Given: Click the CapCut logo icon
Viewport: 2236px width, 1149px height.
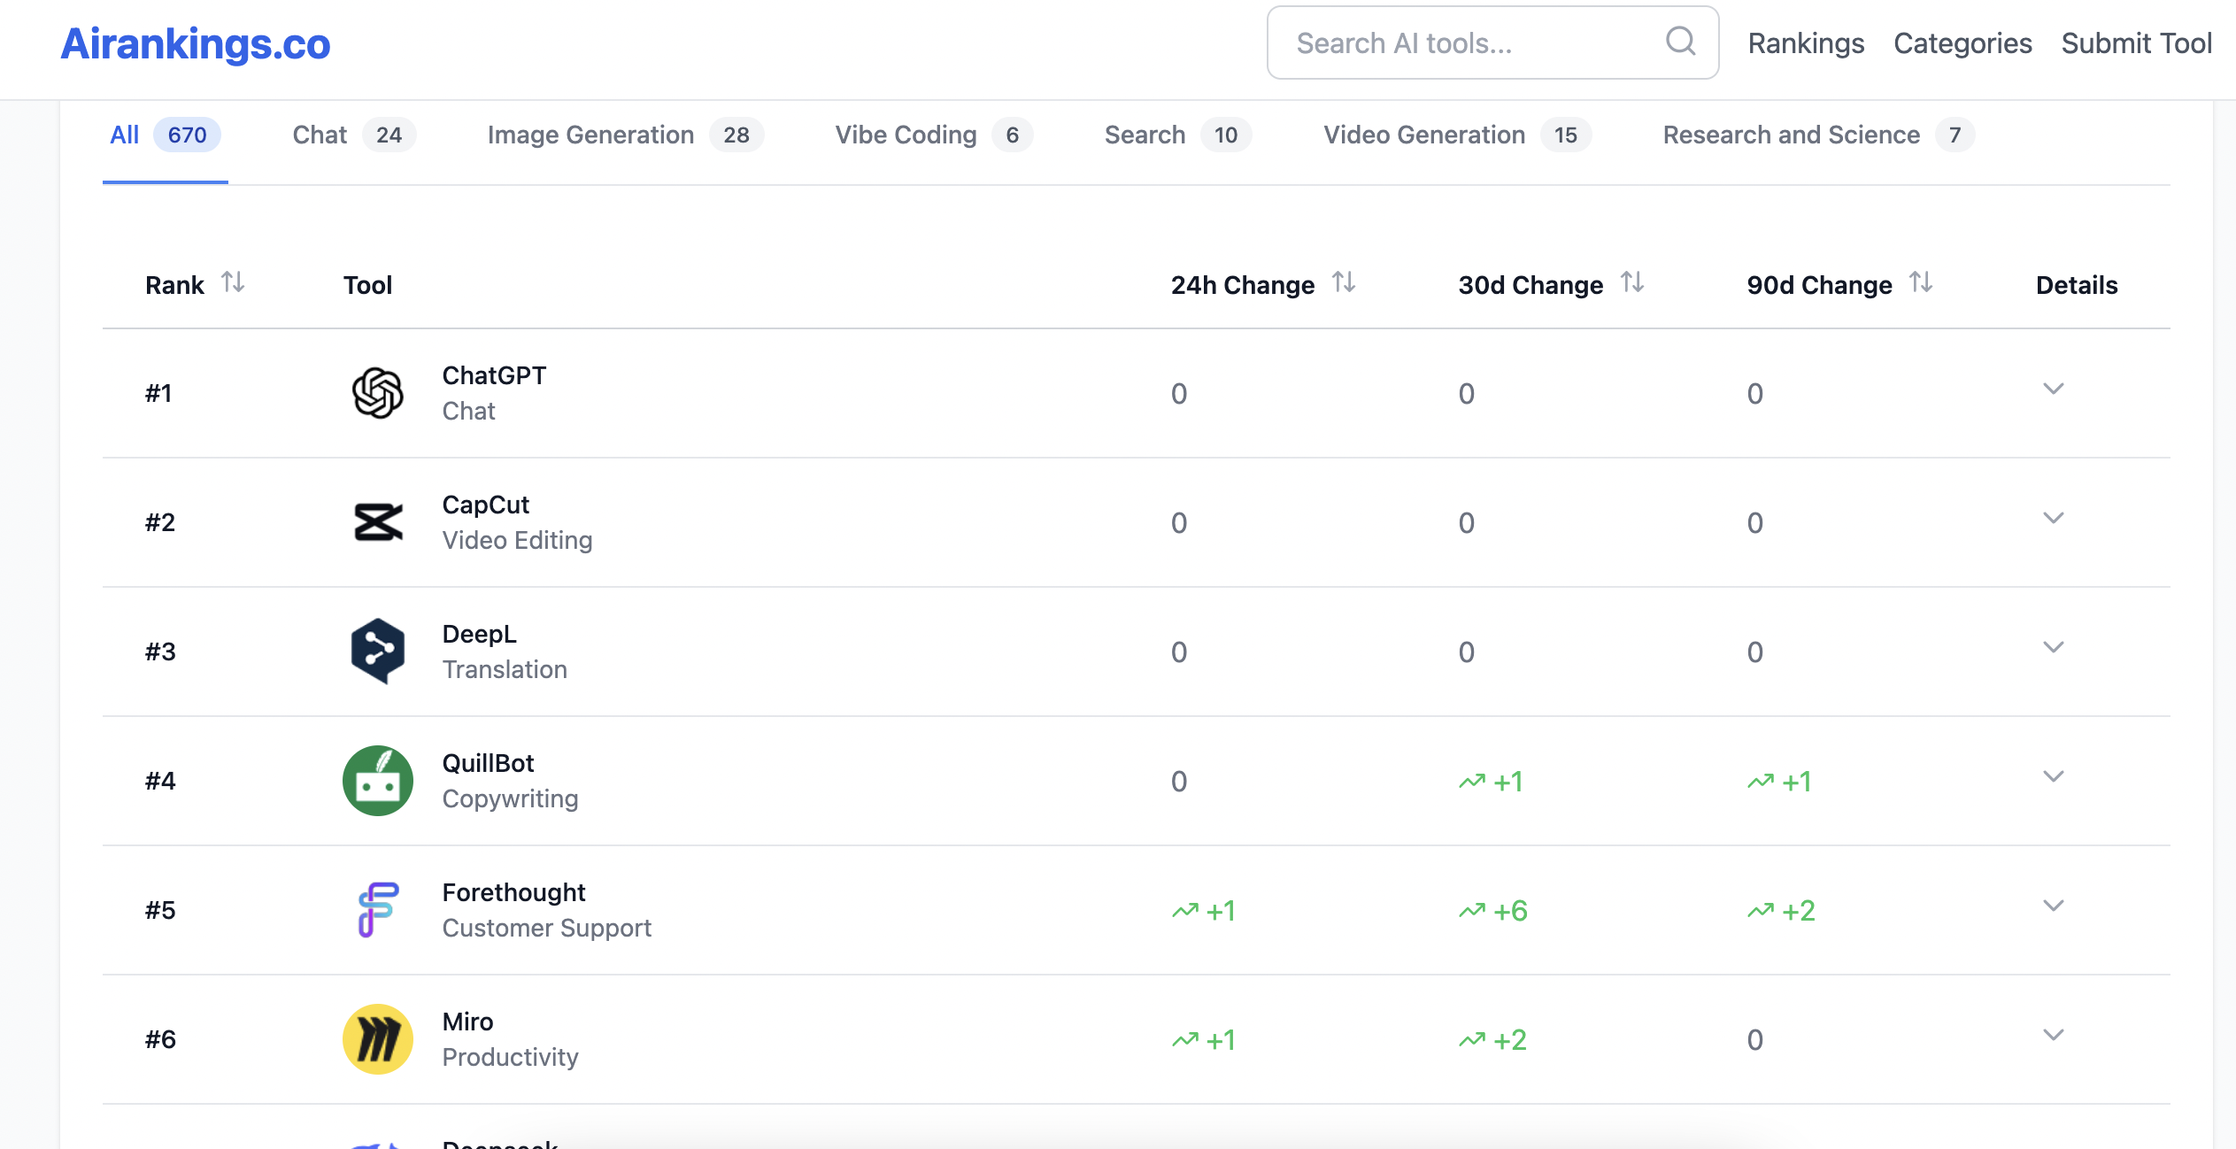Looking at the screenshot, I should pyautogui.click(x=378, y=522).
